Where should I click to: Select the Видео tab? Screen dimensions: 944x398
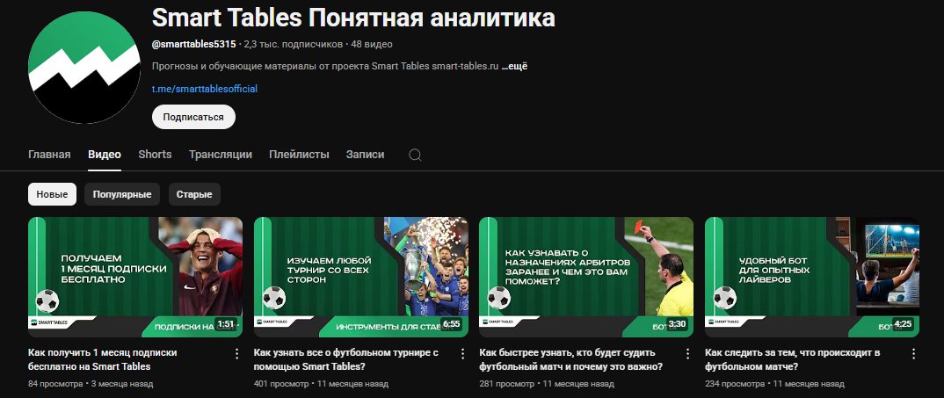pos(105,155)
